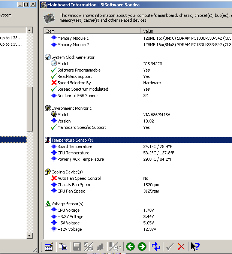Viewport: 232px width, 254px height.
Task: Click the left window scrollbar up arrow
Action: click(x=30, y=30)
